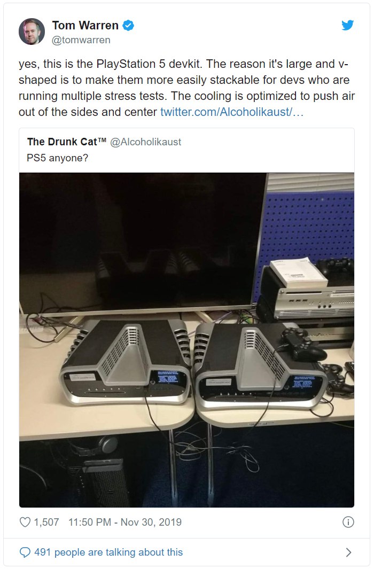
Task: Expand conversation with the right chevron
Action: click(x=348, y=552)
